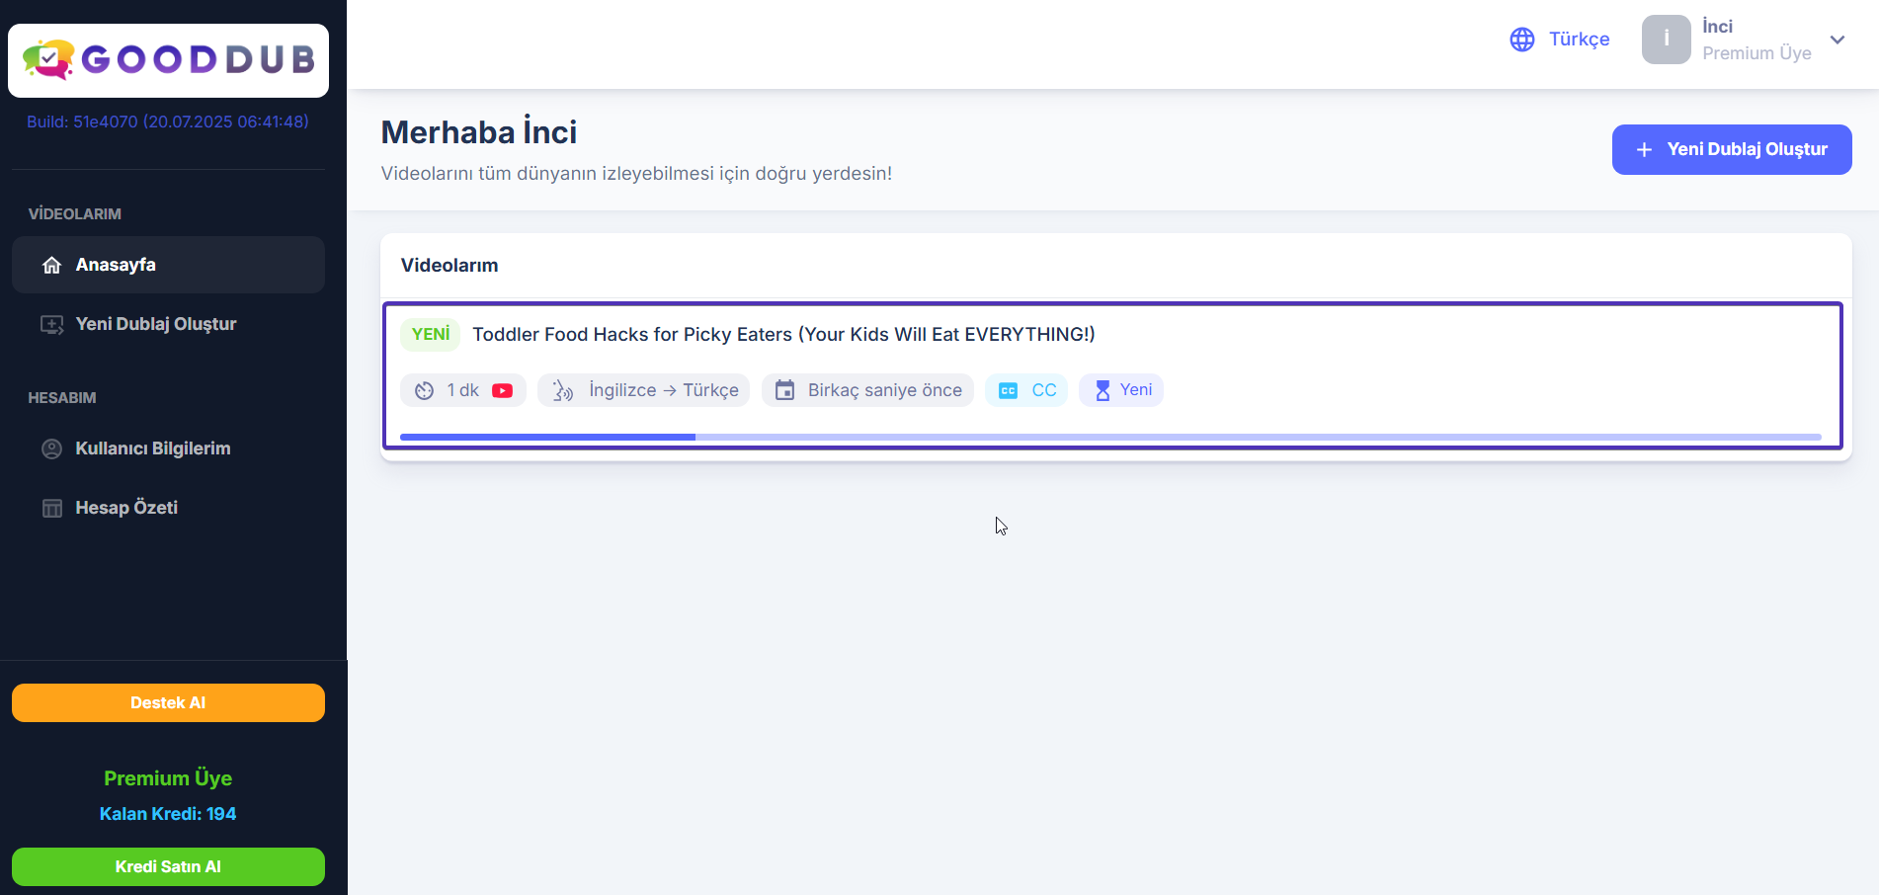The image size is (1879, 895).
Task: Click the calendar date icon
Action: coord(784,390)
